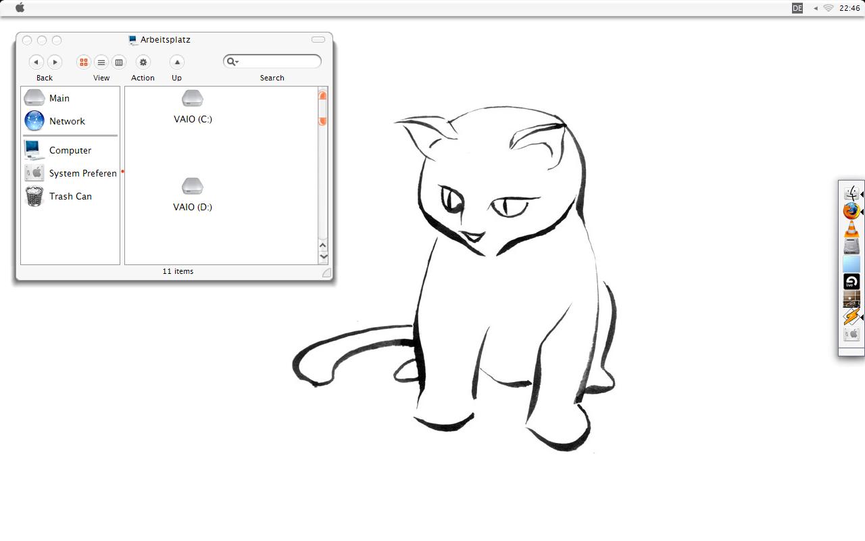Click the VAIO (C:) label
Screen dimensions: 865x541
(x=193, y=119)
